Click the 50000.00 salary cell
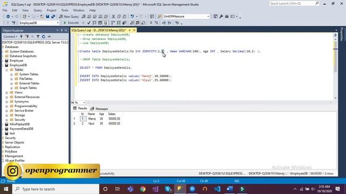 click(x=114, y=119)
